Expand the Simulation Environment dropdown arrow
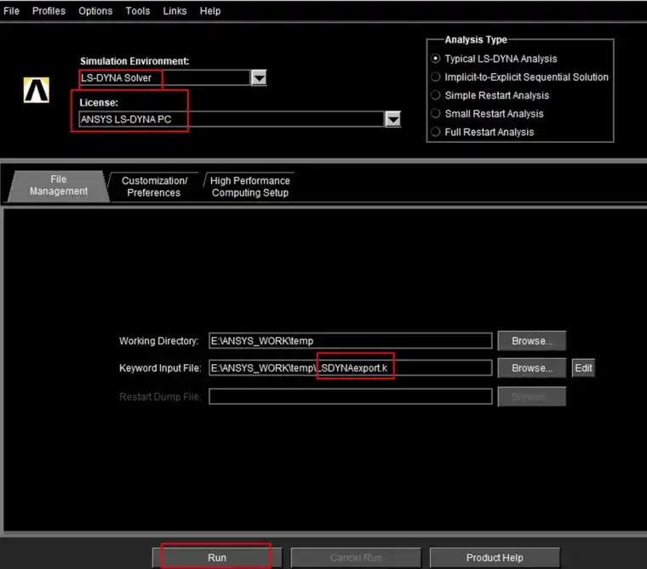Image resolution: width=647 pixels, height=569 pixels. coord(259,77)
